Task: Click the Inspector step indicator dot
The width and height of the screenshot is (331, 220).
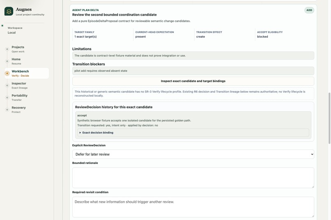Action: point(7,86)
